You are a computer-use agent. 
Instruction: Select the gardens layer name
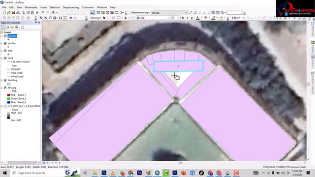click(x=12, y=36)
